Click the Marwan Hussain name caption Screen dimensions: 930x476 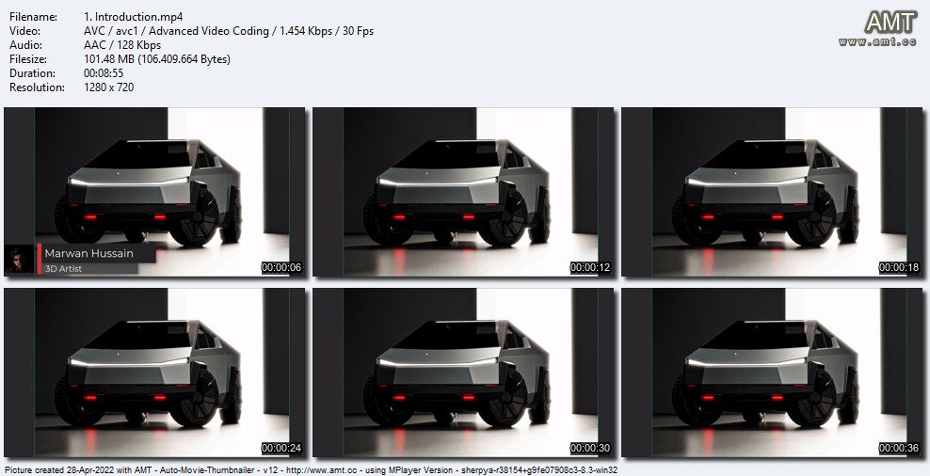pos(89,253)
